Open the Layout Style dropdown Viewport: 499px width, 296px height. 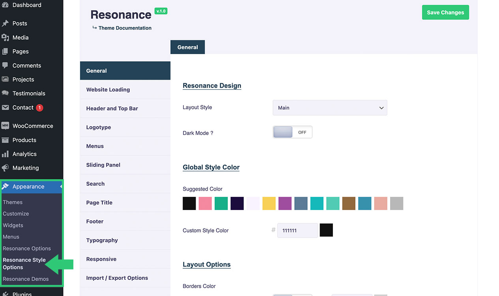coord(330,108)
